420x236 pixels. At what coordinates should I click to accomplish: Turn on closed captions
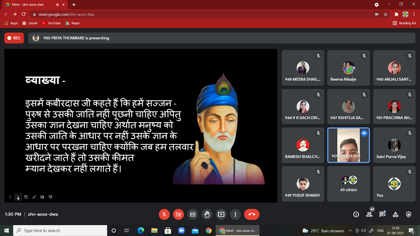click(x=193, y=214)
